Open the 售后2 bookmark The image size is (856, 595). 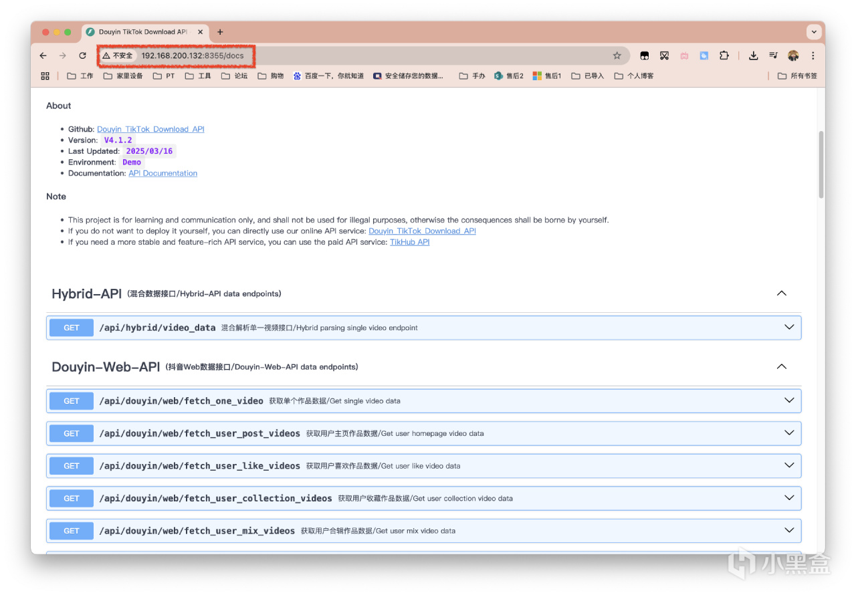click(x=509, y=76)
